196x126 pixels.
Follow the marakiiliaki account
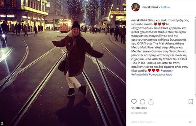click(165, 7)
